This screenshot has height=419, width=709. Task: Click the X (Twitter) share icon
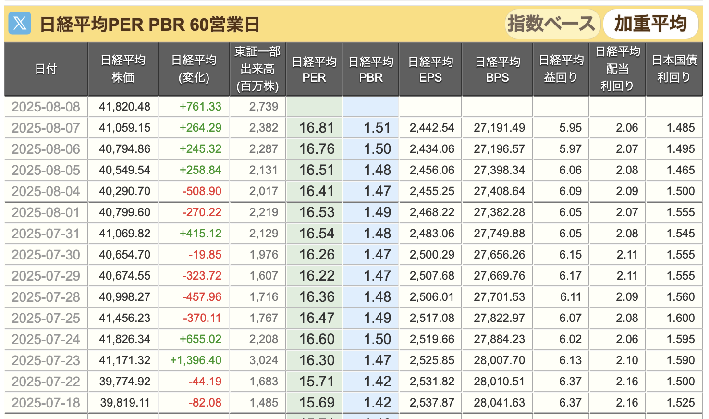click(x=20, y=23)
